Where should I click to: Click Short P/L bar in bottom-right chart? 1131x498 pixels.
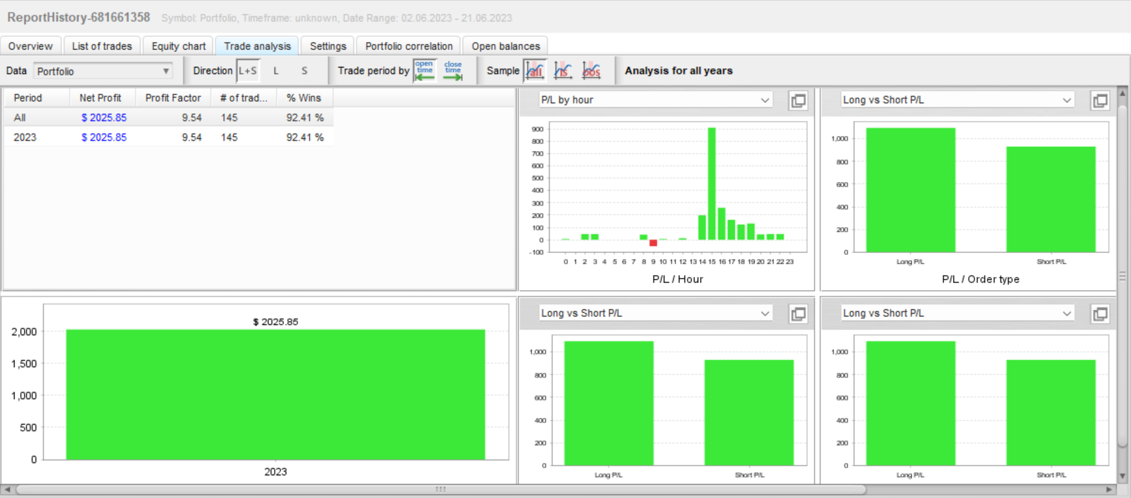[x=1051, y=413]
